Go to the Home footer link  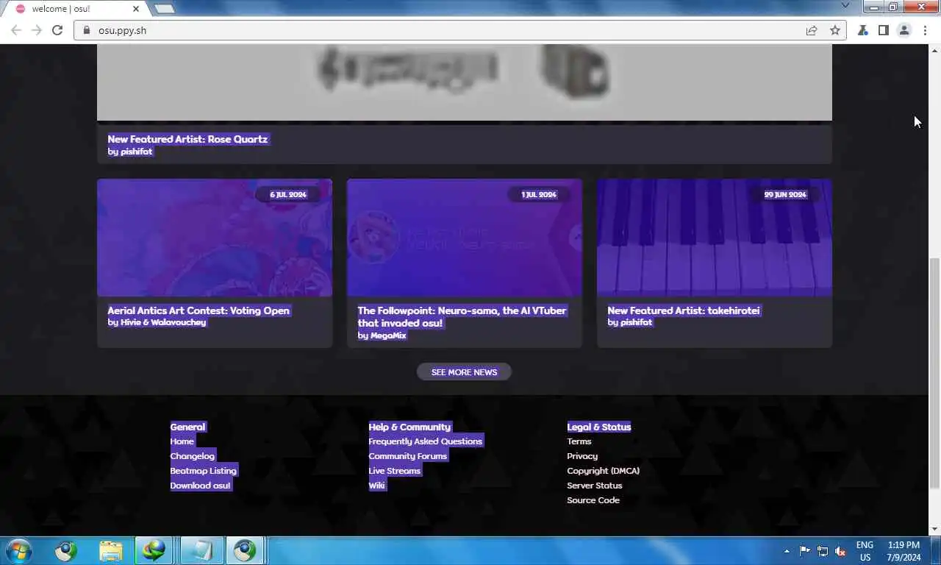coord(182,441)
